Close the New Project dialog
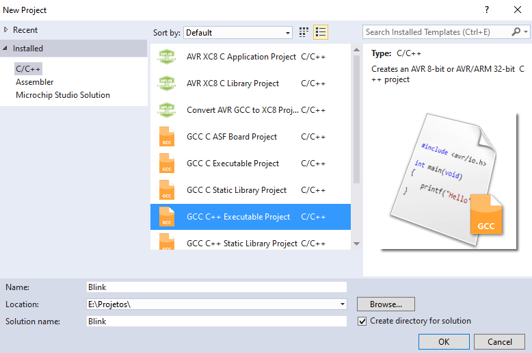The image size is (532, 353). click(x=518, y=10)
